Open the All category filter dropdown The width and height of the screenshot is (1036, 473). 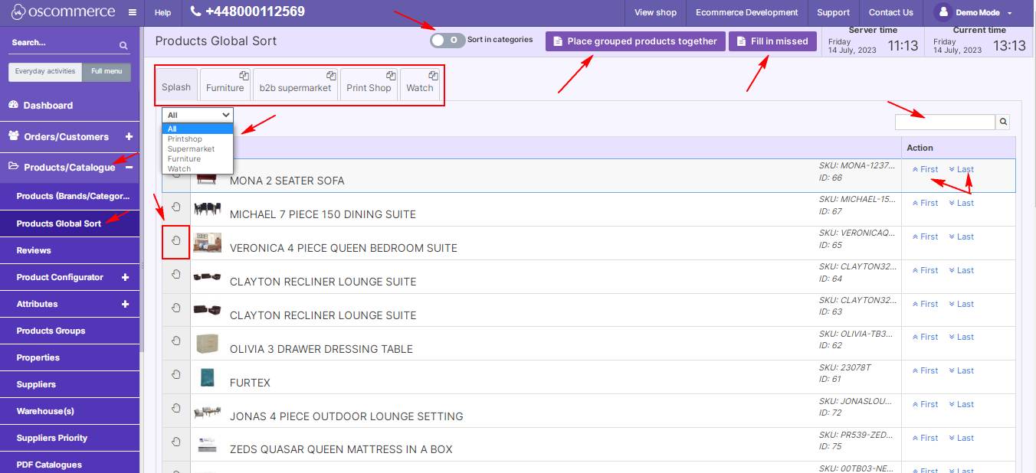tap(198, 115)
